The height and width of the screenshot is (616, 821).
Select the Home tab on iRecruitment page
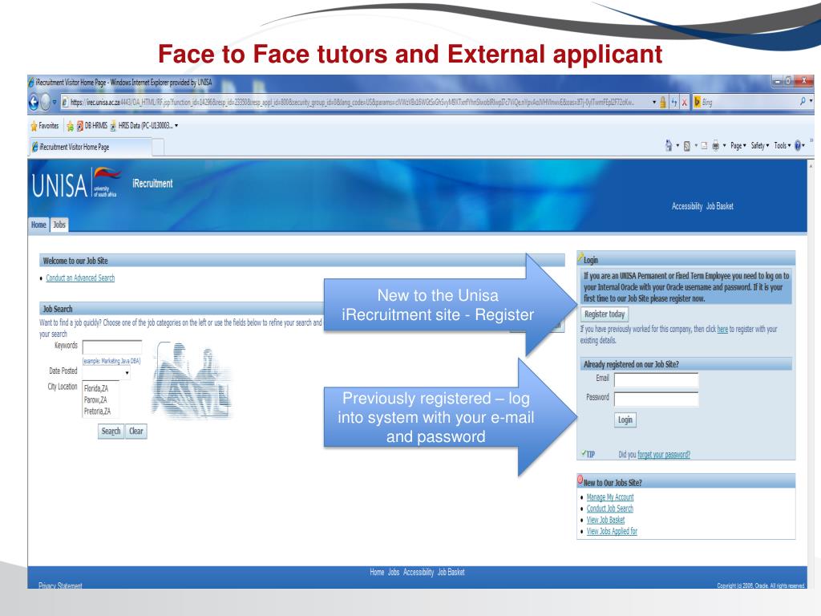38,225
